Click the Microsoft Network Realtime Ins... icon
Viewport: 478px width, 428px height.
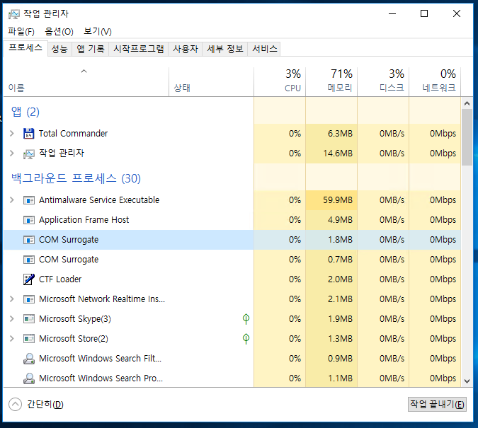tap(29, 299)
